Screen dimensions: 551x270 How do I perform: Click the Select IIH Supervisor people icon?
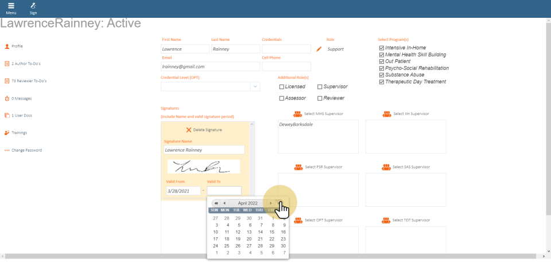(x=386, y=114)
